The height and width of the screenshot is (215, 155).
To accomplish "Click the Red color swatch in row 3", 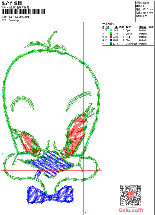I will tap(111, 37).
